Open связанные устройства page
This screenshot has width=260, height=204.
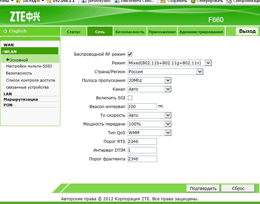pos(28,87)
